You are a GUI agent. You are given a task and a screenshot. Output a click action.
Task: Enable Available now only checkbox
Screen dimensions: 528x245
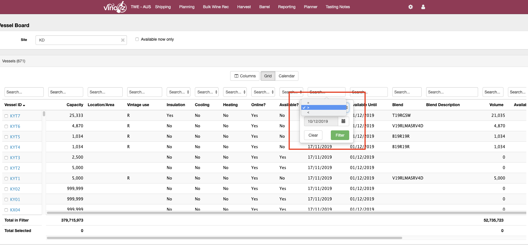[x=137, y=39]
